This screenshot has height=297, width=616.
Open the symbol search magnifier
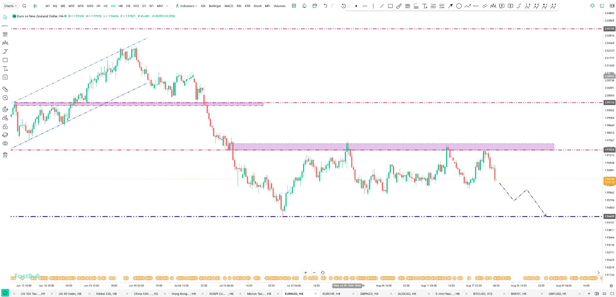point(24,6)
